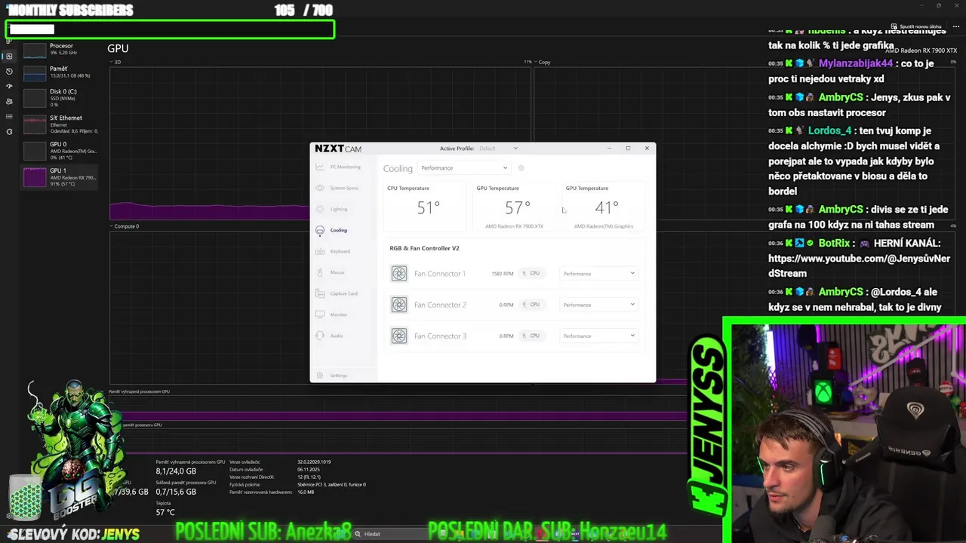Click 0,7/15,6 GB shared GPU memory value
Image resolution: width=966 pixels, height=543 pixels.
[176, 492]
